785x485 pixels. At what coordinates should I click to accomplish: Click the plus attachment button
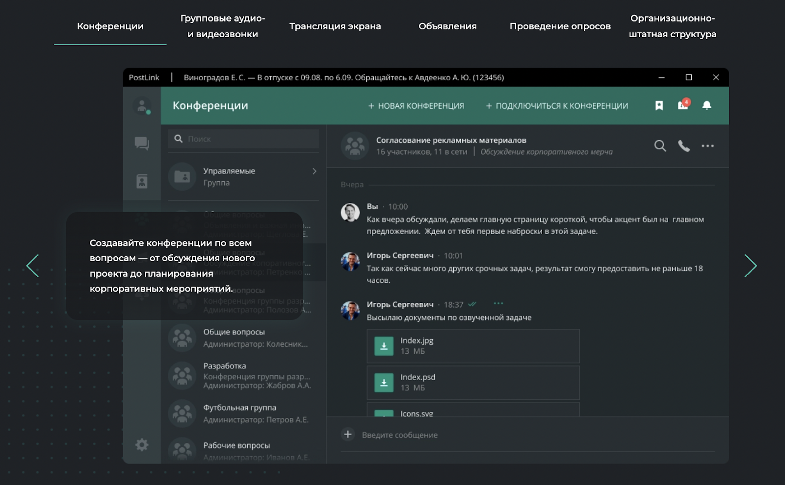click(348, 435)
